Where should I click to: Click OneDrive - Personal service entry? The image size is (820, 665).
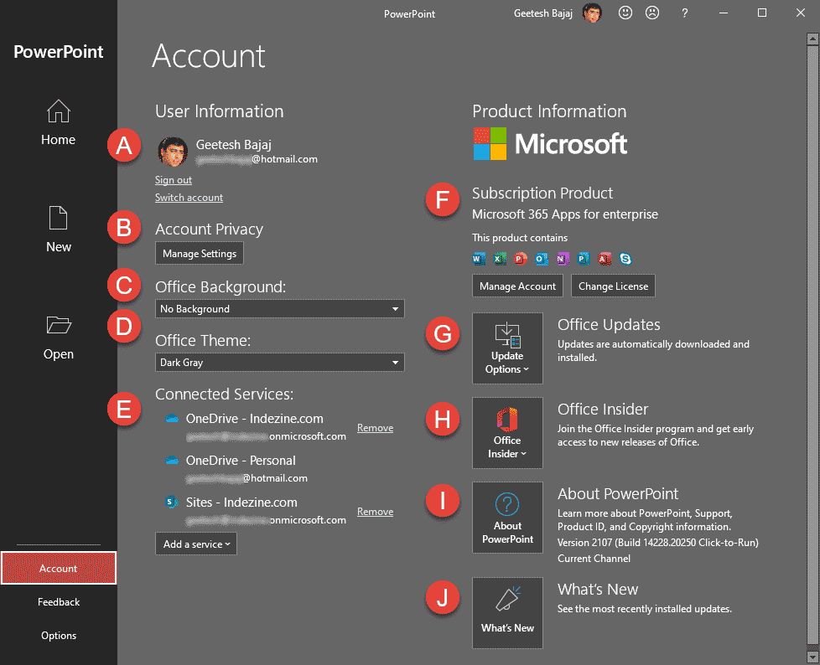(x=241, y=461)
